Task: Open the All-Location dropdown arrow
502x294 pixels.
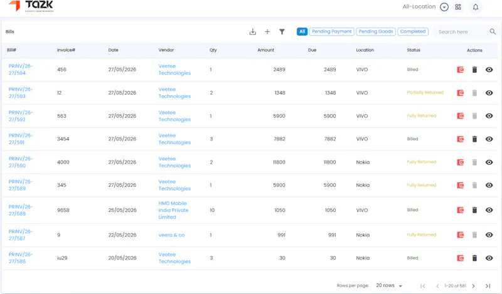Action: [x=444, y=7]
